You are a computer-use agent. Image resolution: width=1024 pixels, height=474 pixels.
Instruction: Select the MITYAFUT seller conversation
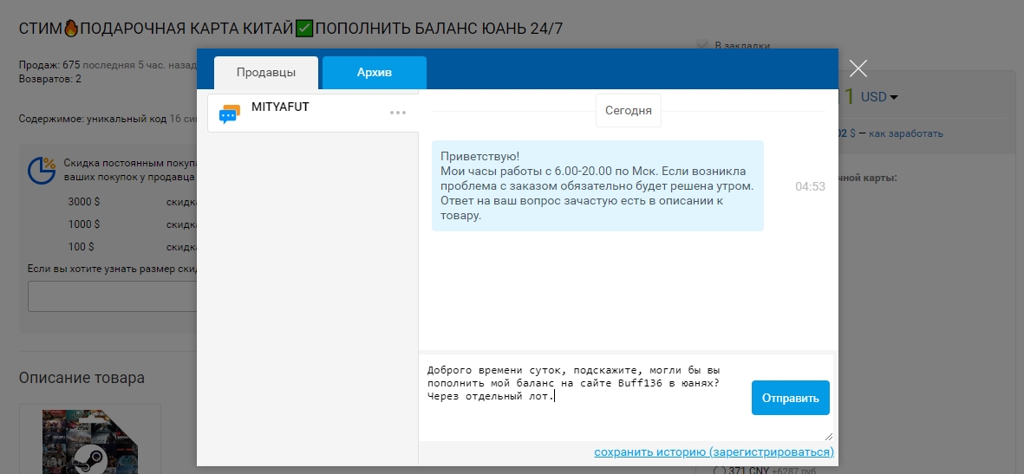[x=313, y=113]
